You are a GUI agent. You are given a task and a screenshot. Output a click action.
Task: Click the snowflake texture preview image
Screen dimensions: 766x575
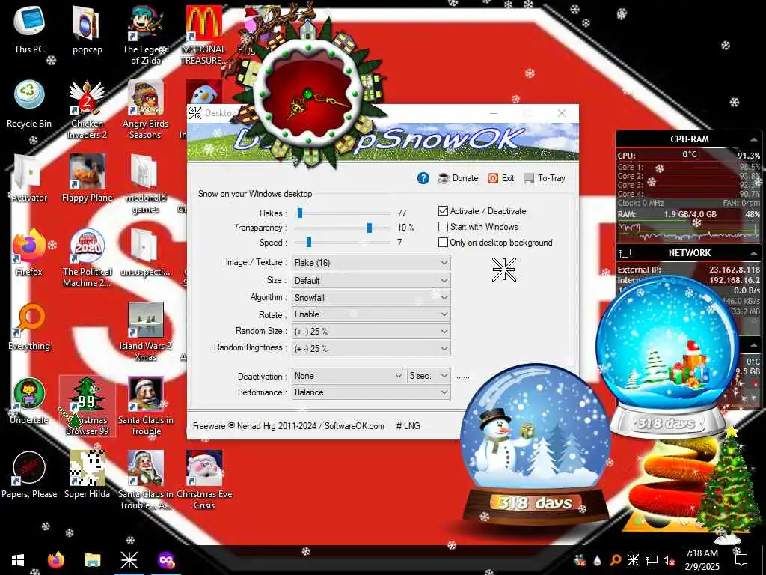(x=503, y=270)
